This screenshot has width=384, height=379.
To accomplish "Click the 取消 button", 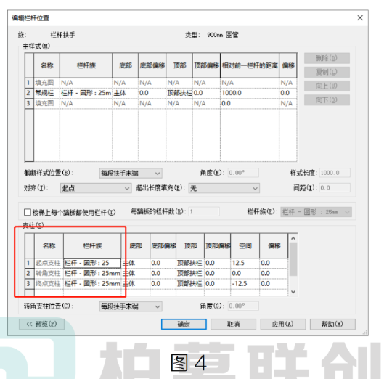I will [x=233, y=324].
